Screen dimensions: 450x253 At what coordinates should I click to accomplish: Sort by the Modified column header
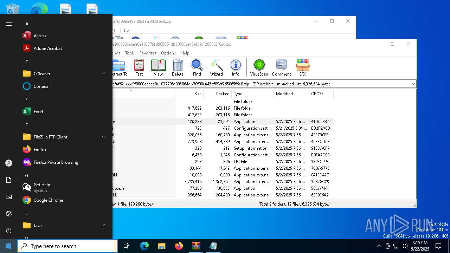[291, 94]
